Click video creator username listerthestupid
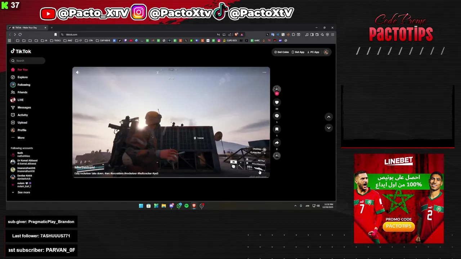461x259 pixels. 84,167
